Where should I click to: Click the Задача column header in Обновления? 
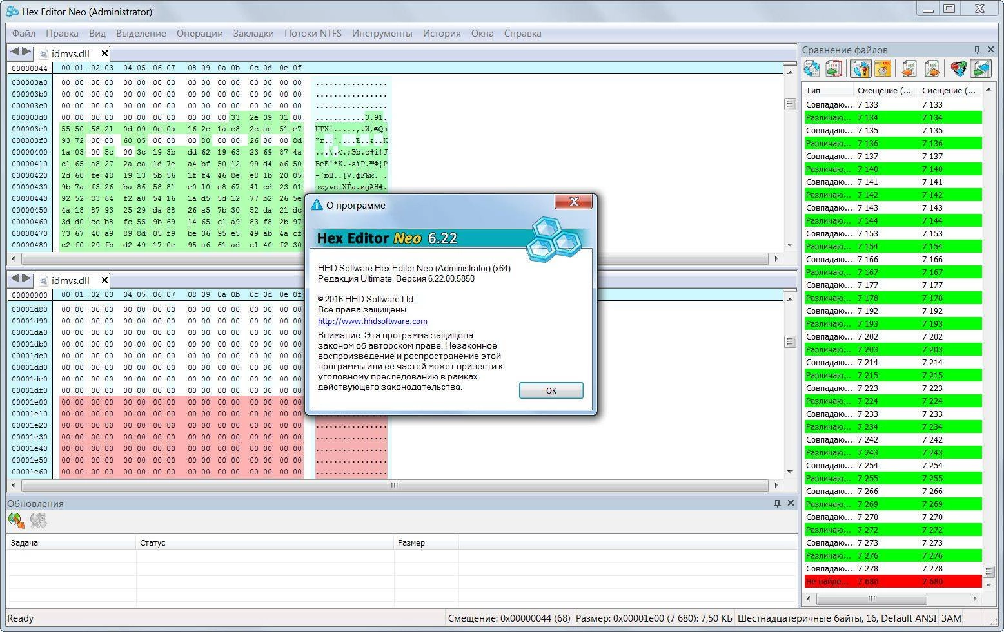tap(72, 542)
